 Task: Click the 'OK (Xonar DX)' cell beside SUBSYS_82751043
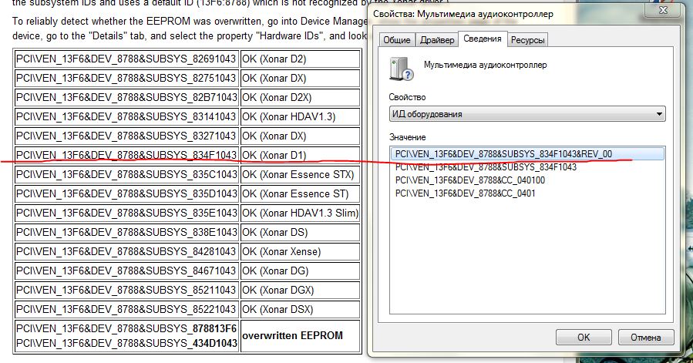[x=300, y=79]
